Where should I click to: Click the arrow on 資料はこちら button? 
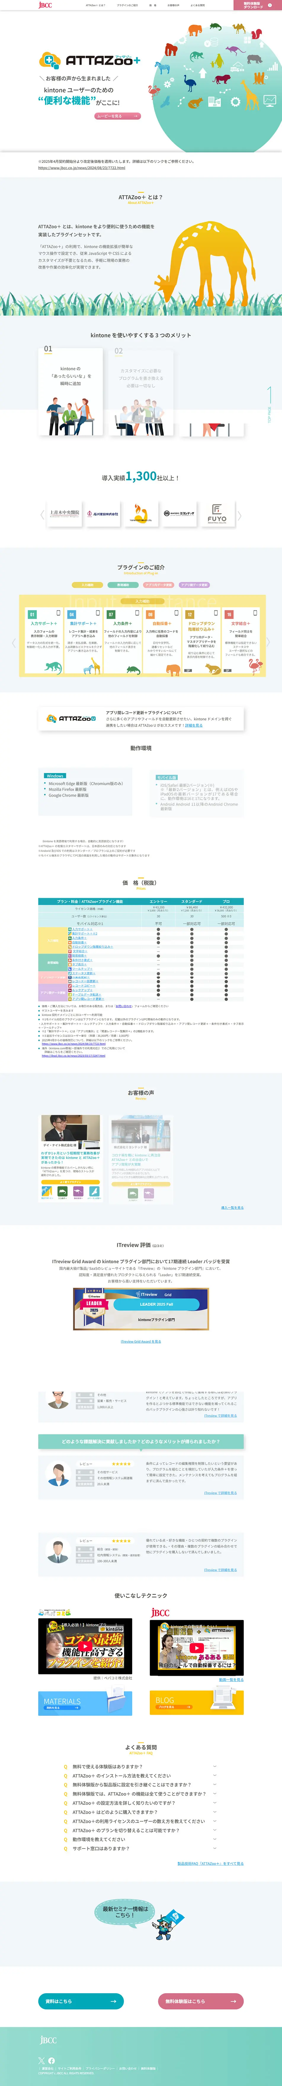coord(113,2001)
